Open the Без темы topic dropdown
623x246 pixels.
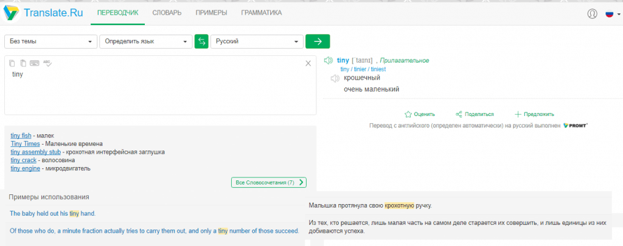[51, 41]
